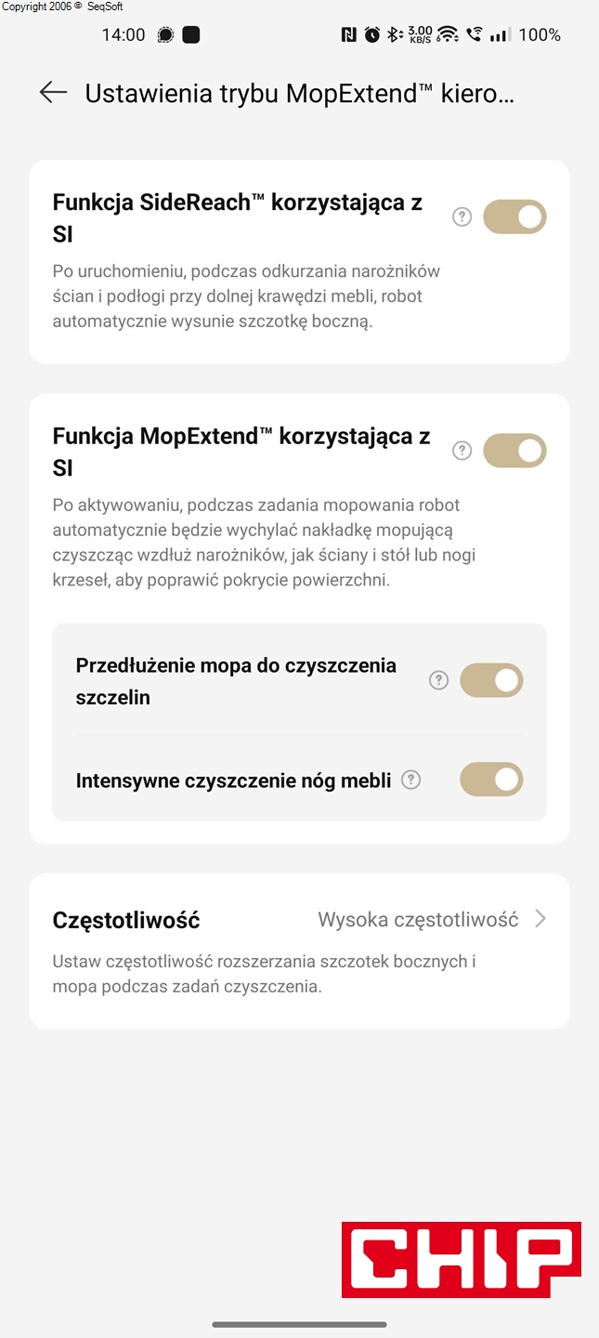Tap the NFC status bar icon
Image resolution: width=599 pixels, height=1338 pixels.
[x=348, y=35]
